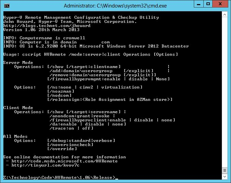This screenshot has height=183, width=231.
Task: Click the '[/override]' text
Action: pyautogui.click(x=62, y=149)
